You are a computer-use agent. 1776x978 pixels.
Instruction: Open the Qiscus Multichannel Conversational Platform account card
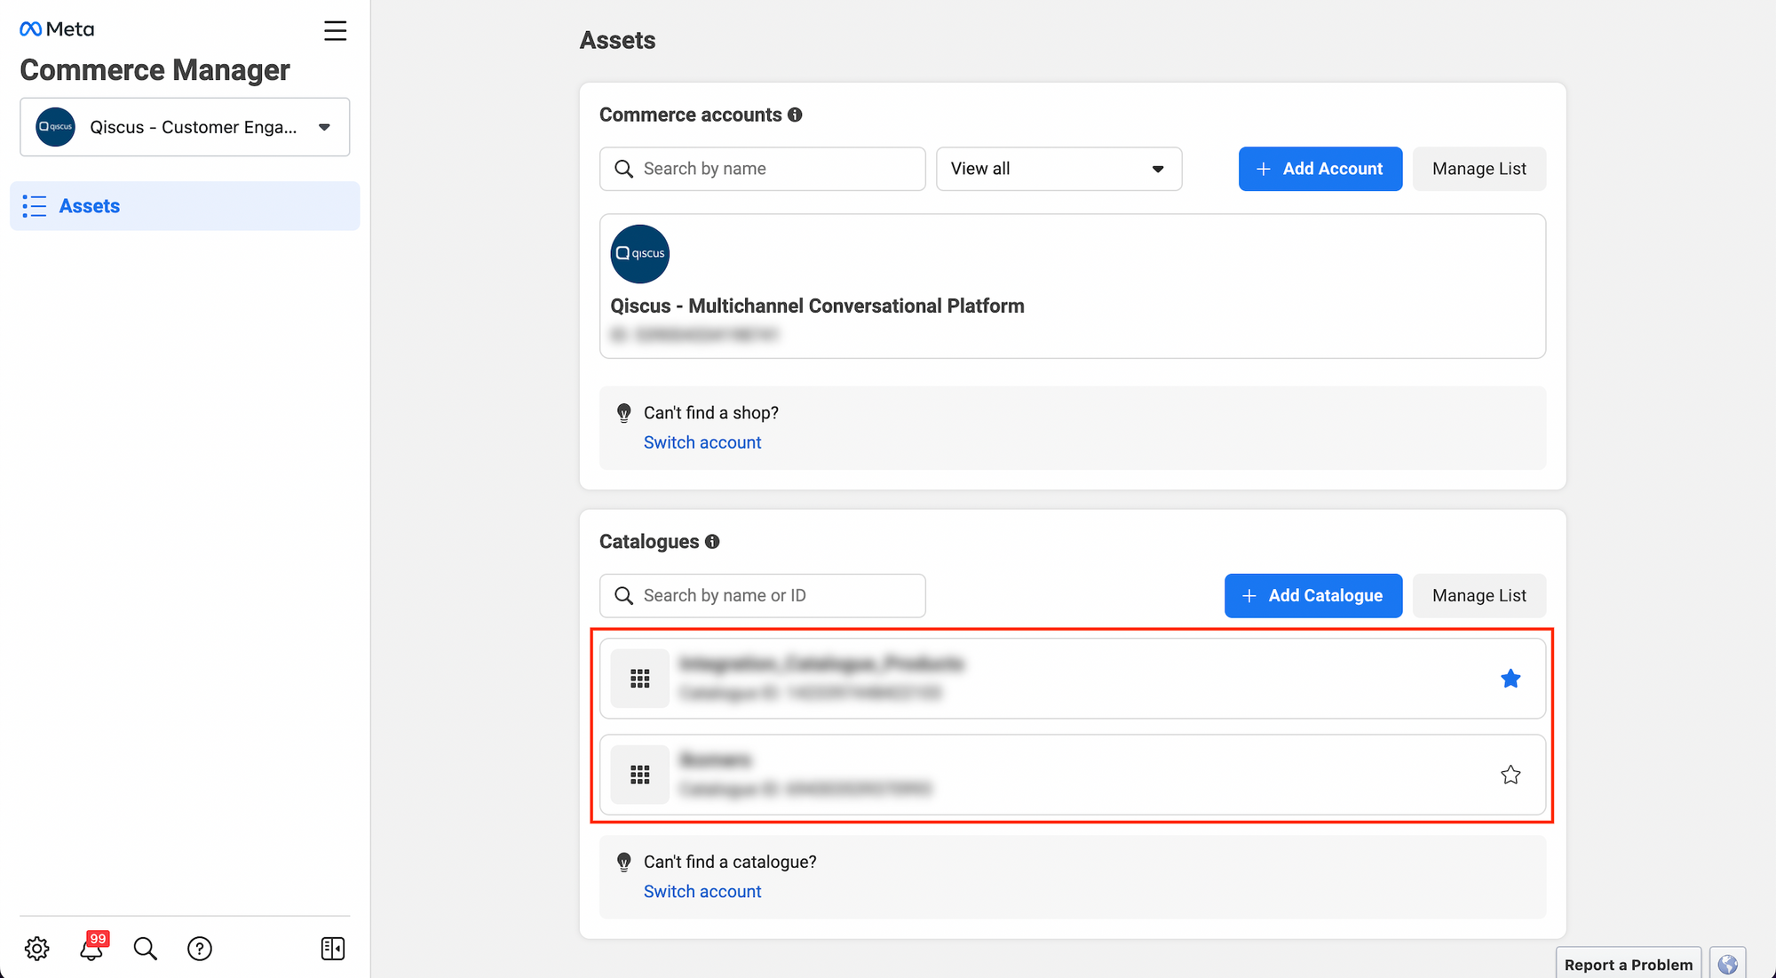(1072, 286)
